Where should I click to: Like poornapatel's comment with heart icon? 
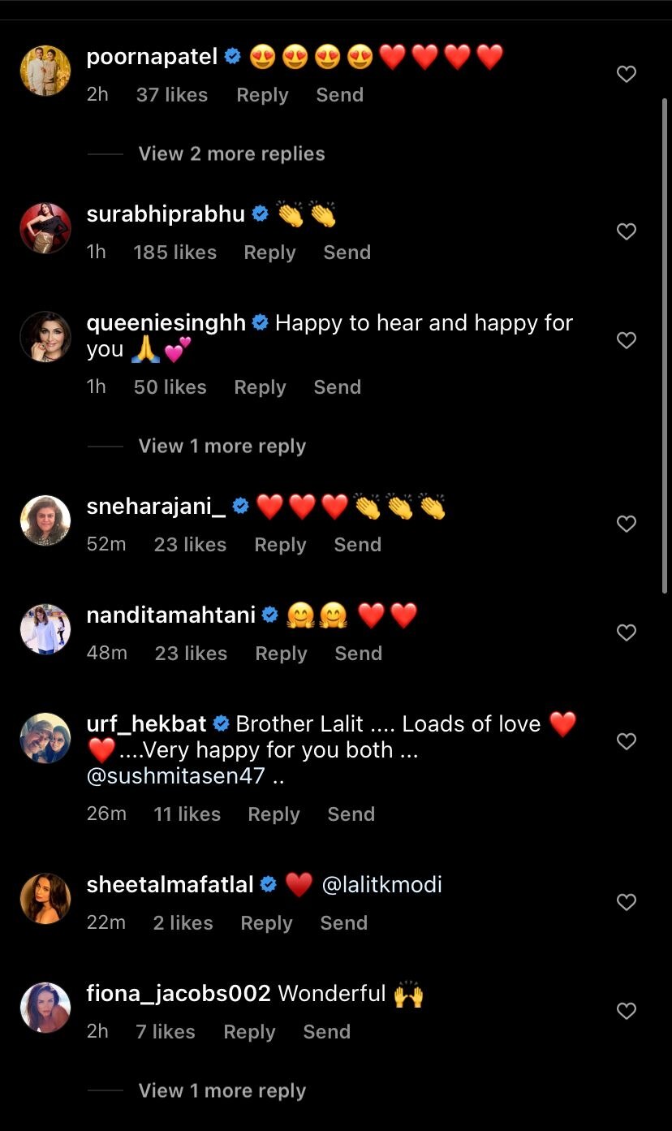[x=626, y=75]
